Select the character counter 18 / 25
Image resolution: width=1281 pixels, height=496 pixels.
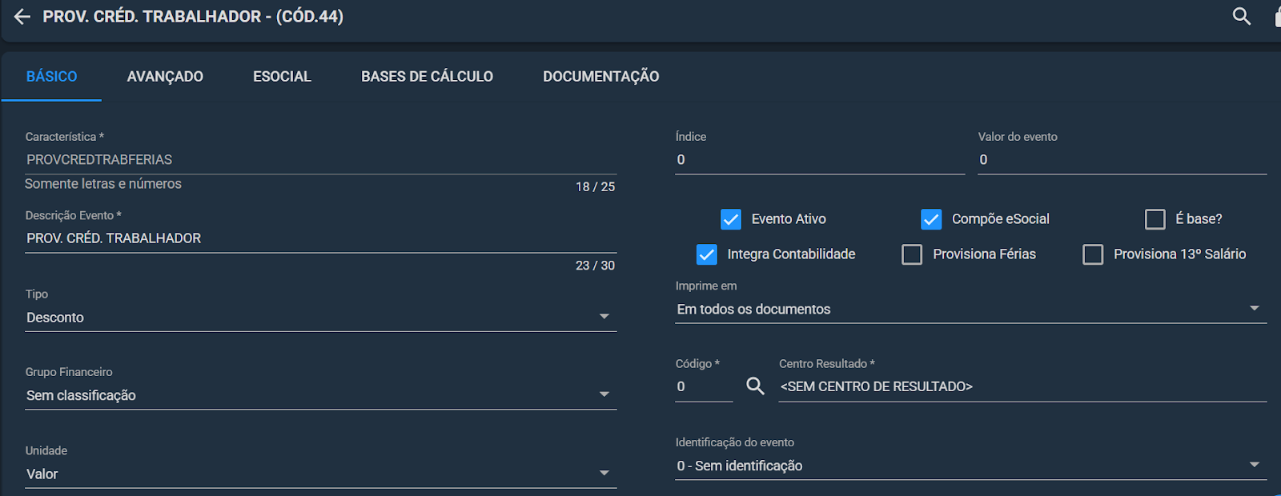click(595, 186)
